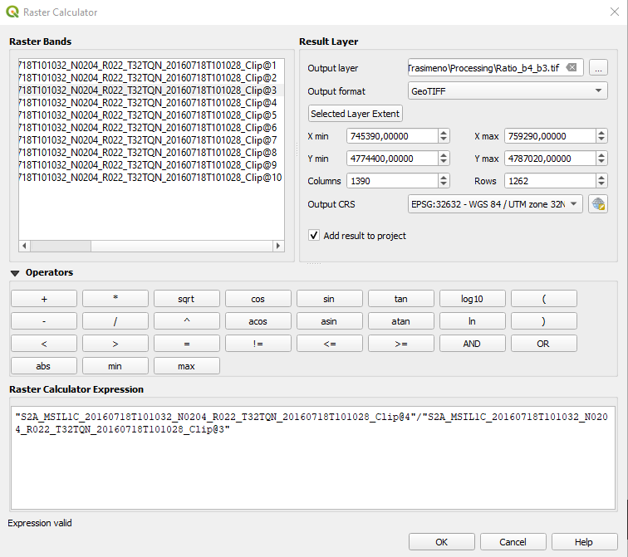Clear the output layer path

[572, 67]
